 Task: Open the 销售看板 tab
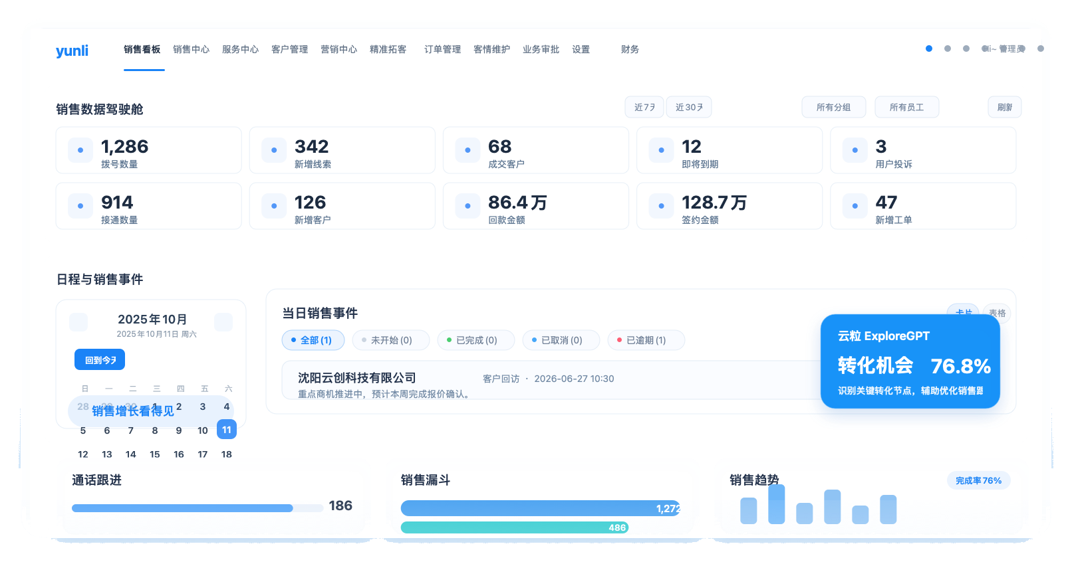click(142, 49)
